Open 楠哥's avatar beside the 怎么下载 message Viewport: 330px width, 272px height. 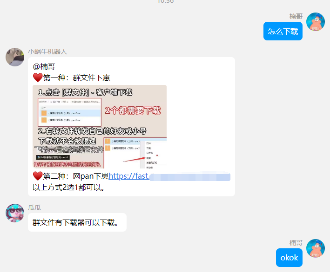pyautogui.click(x=316, y=22)
